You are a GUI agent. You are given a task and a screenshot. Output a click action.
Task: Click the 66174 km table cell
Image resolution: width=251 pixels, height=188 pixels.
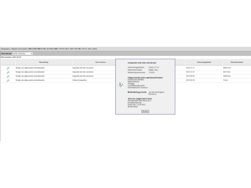pos(226,72)
